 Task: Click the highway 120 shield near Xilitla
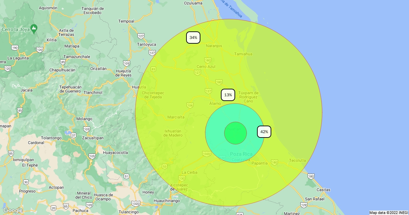point(40,50)
